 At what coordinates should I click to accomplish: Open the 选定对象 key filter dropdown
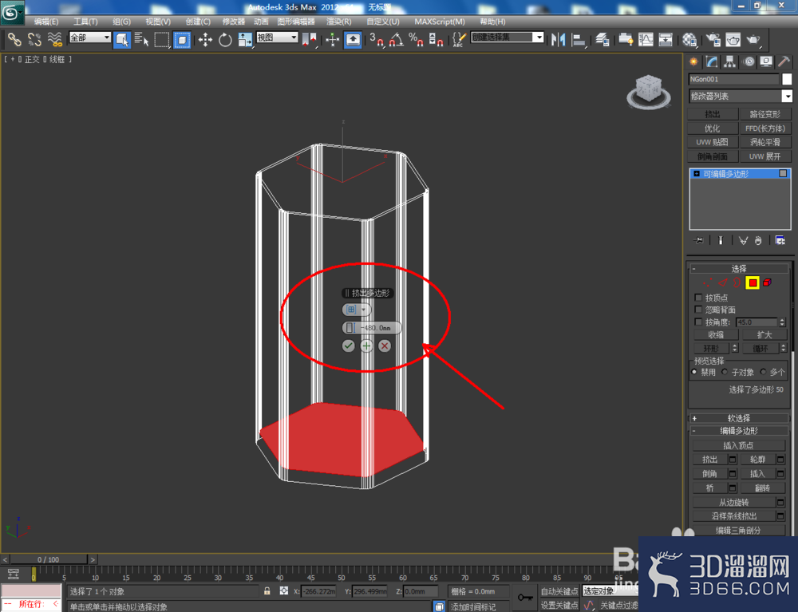pyautogui.click(x=610, y=590)
